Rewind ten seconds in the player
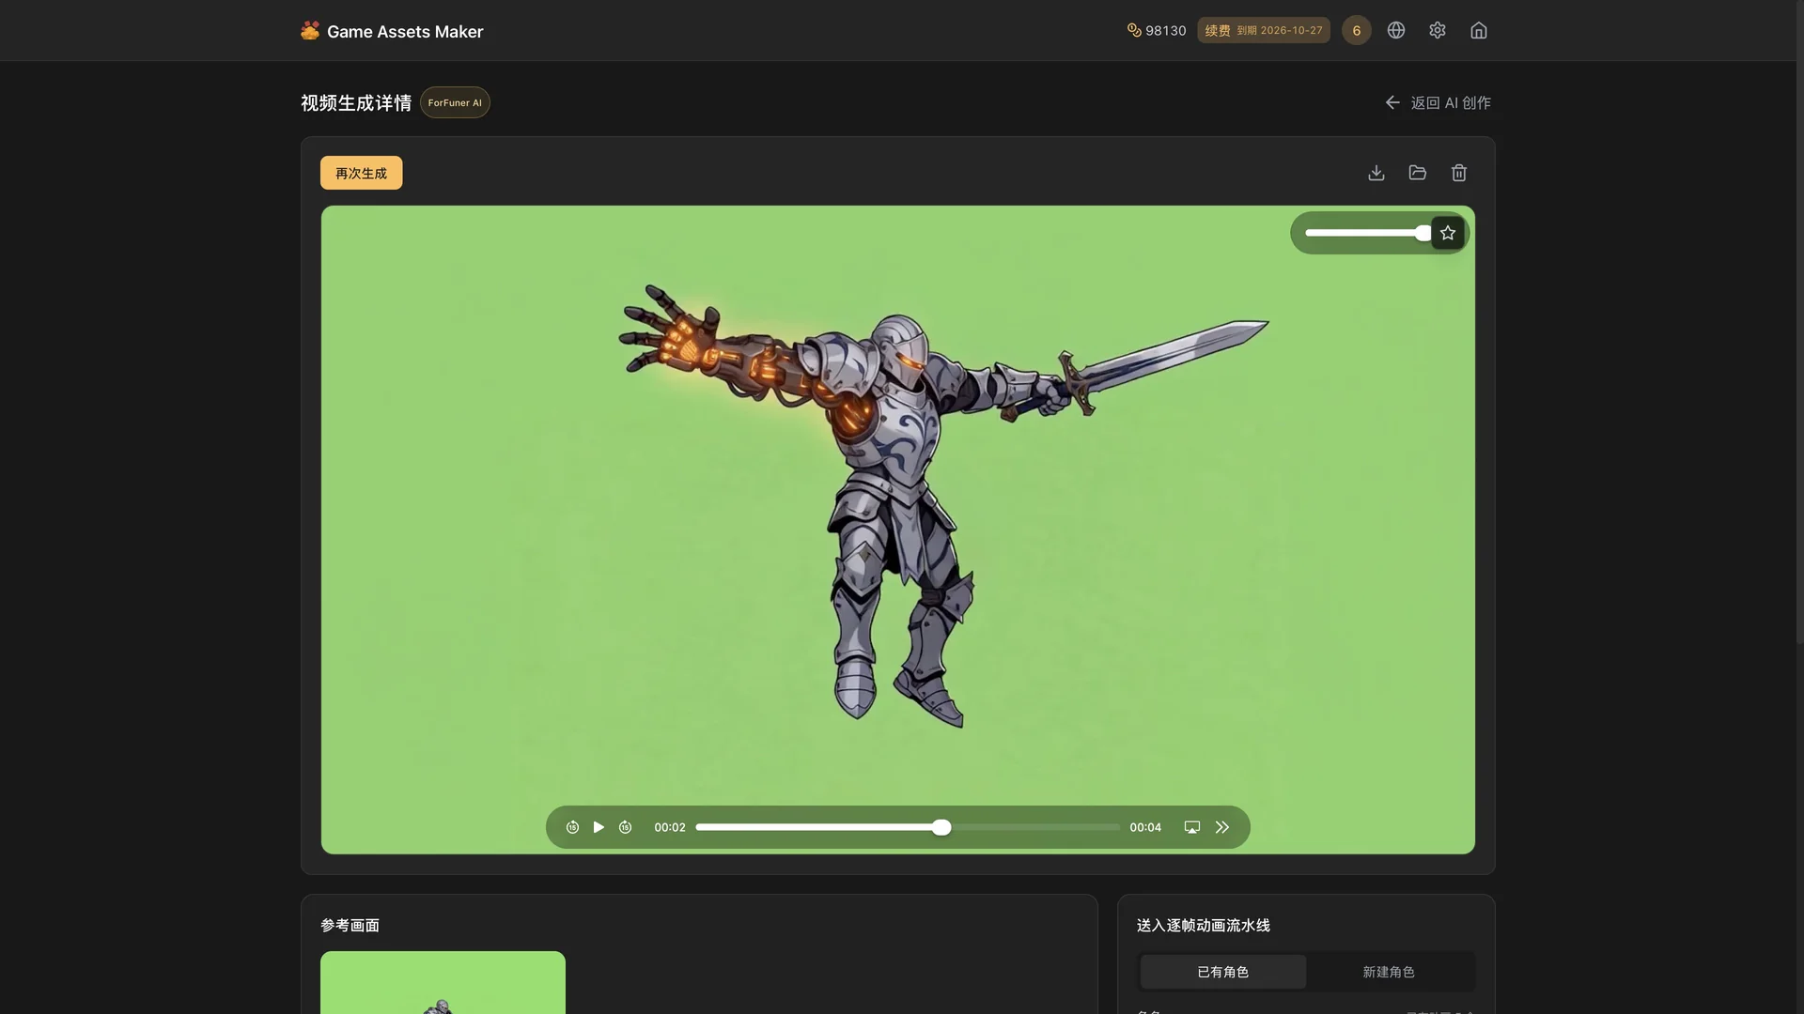Image resolution: width=1804 pixels, height=1014 pixels. tap(572, 827)
